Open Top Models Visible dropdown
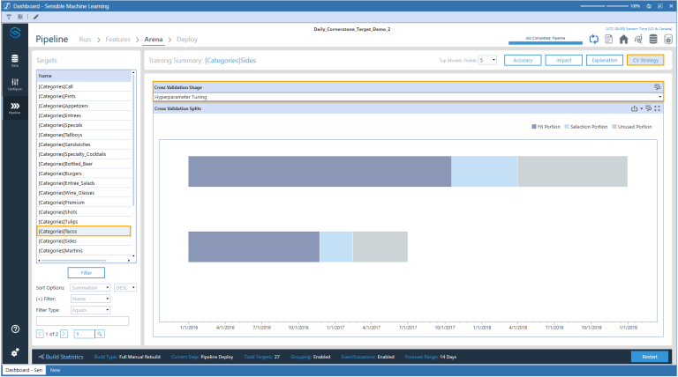The height and width of the screenshot is (377, 678). pyautogui.click(x=487, y=61)
